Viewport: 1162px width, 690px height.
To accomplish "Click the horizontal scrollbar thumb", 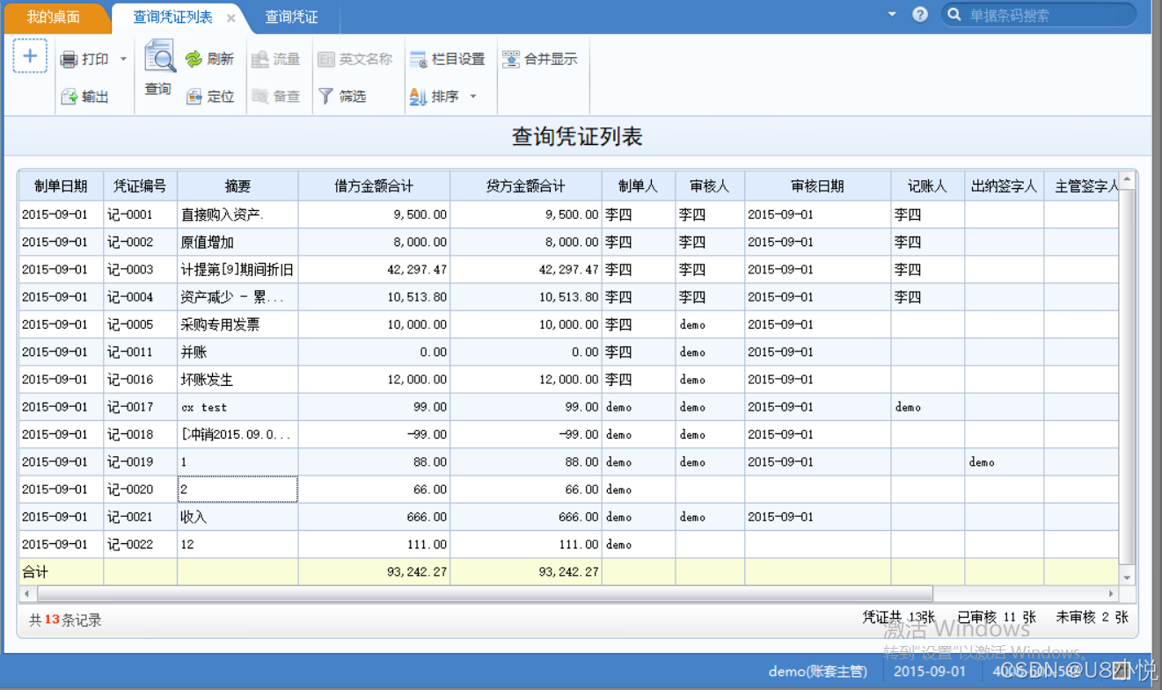I will (483, 593).
